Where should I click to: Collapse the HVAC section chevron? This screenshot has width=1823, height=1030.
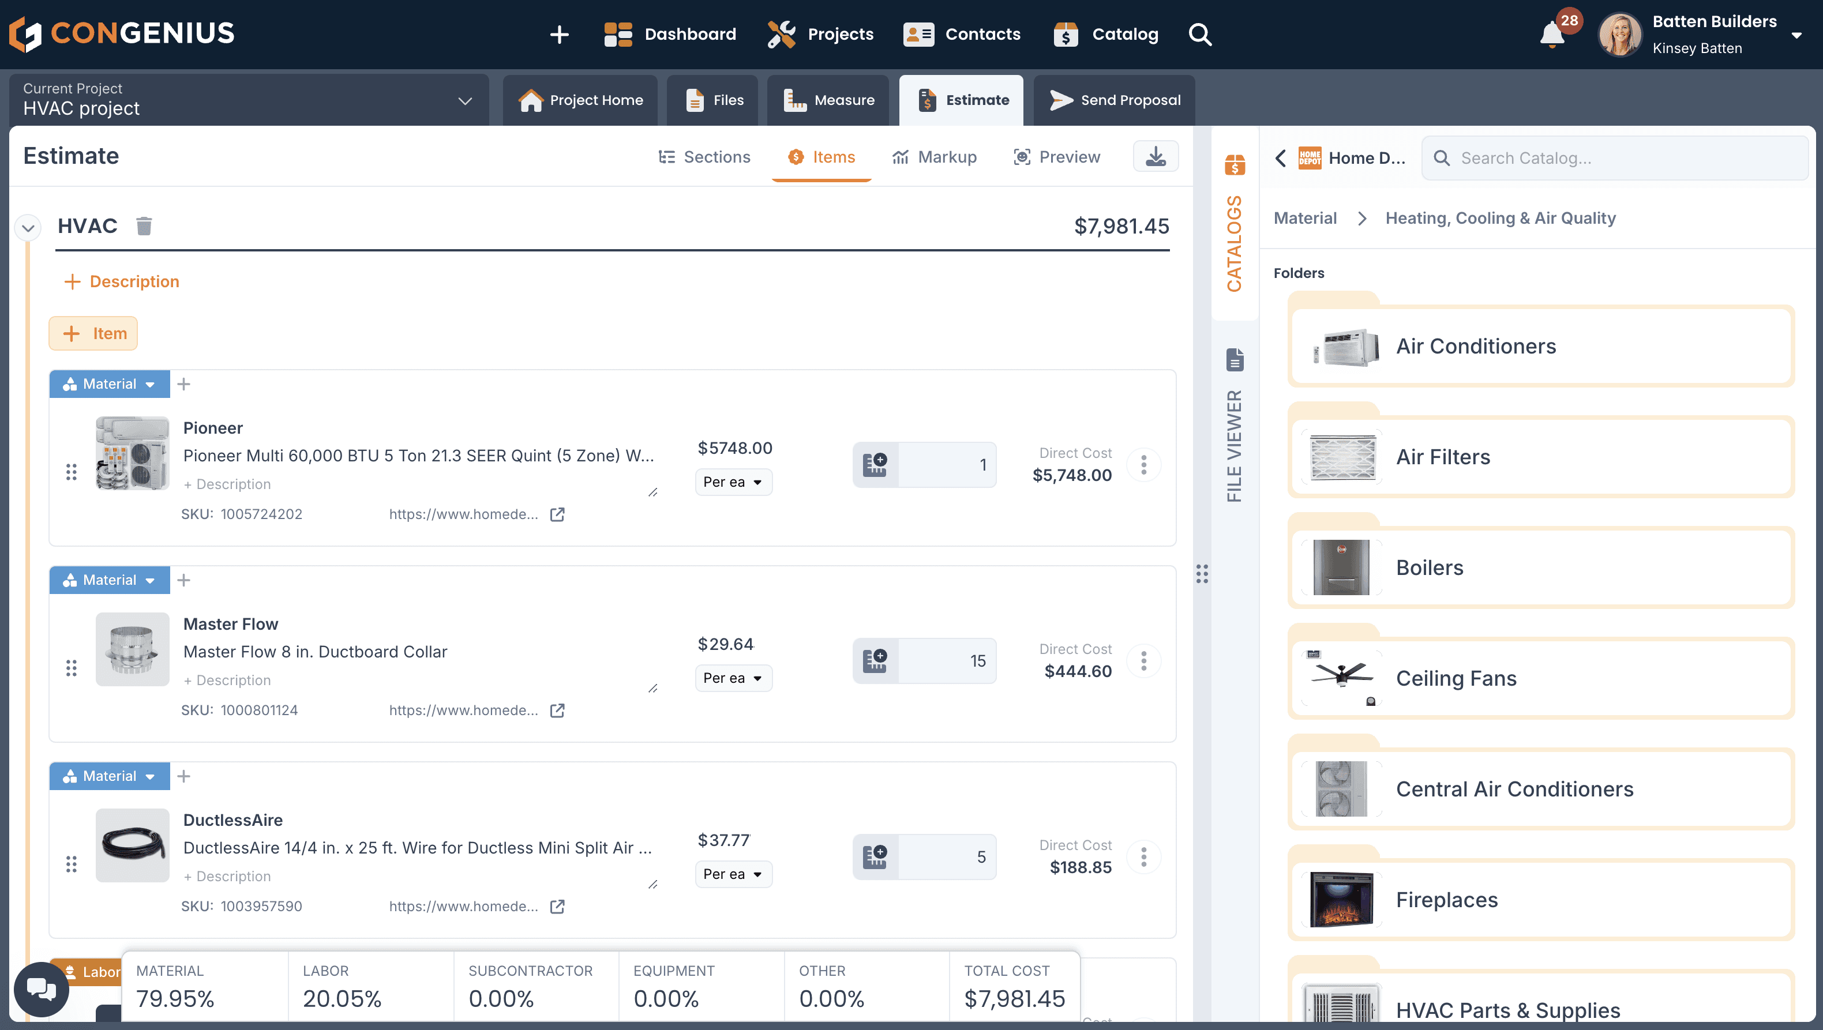point(28,228)
